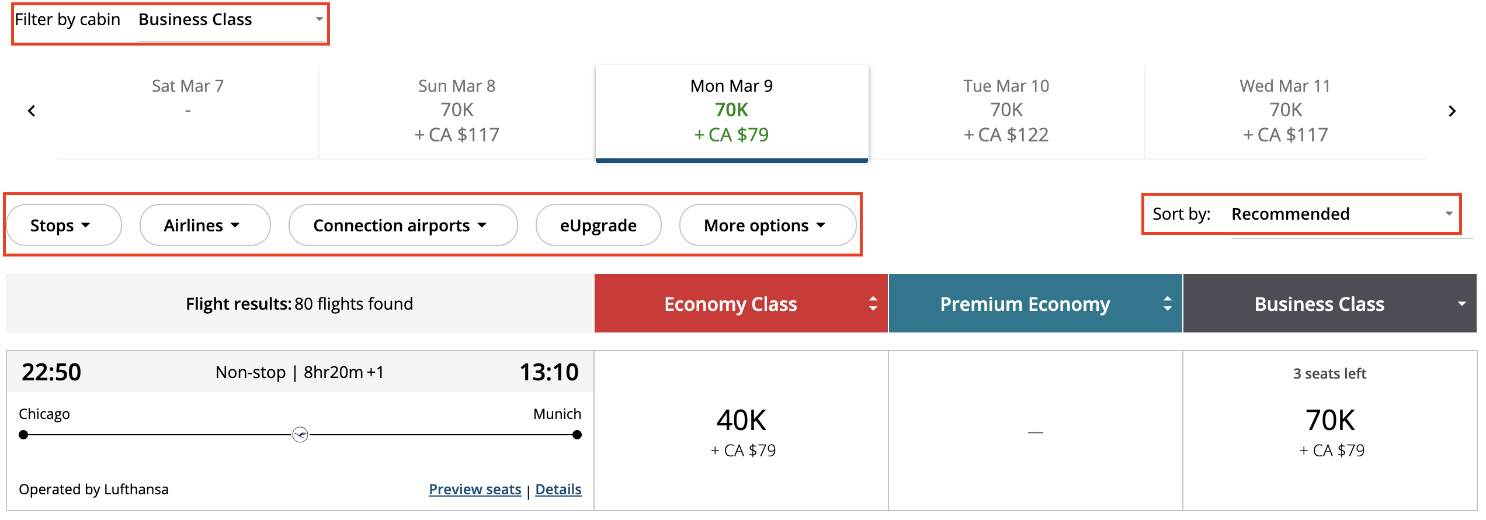Select the Wed Mar 11 date tab
The width and height of the screenshot is (1486, 520).
point(1284,111)
